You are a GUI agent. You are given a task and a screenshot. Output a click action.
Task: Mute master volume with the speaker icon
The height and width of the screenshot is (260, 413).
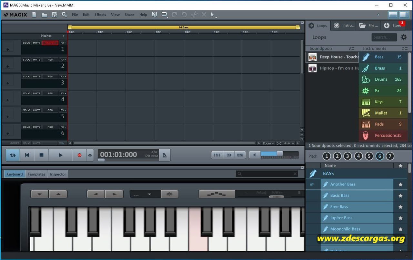[255, 155]
